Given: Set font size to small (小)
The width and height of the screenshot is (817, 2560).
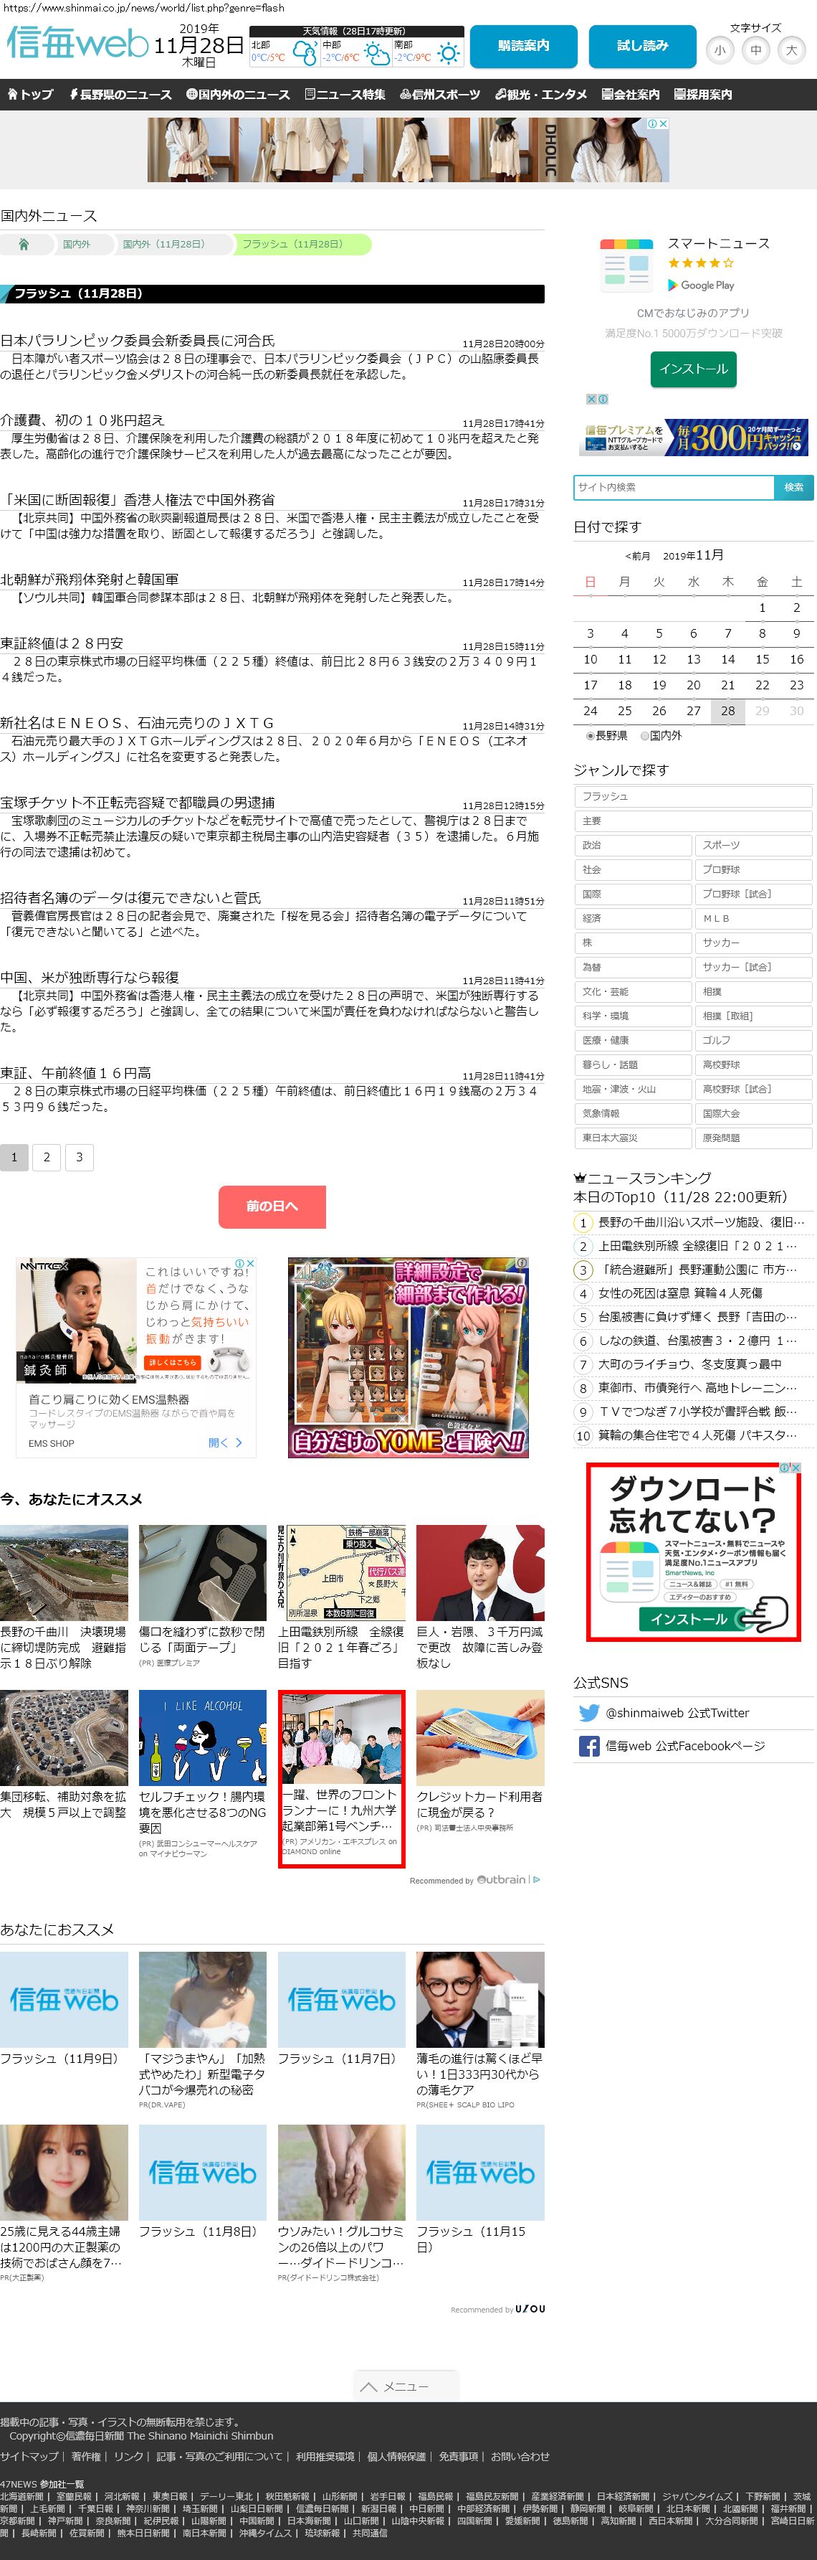Looking at the screenshot, I should coord(720,49).
